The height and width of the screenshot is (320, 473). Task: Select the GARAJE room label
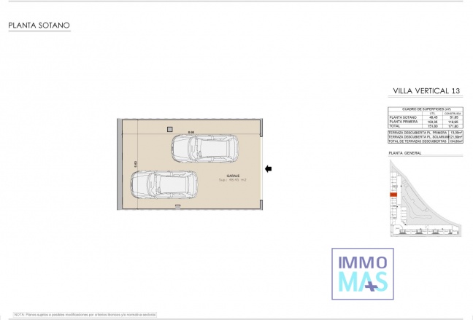tap(233, 175)
